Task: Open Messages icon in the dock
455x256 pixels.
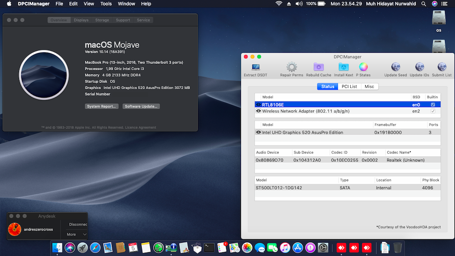Action: [260, 248]
